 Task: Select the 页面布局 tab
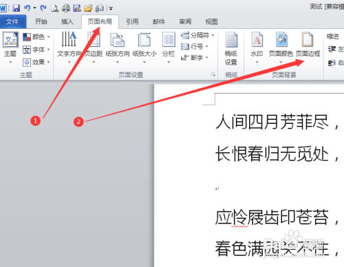100,22
